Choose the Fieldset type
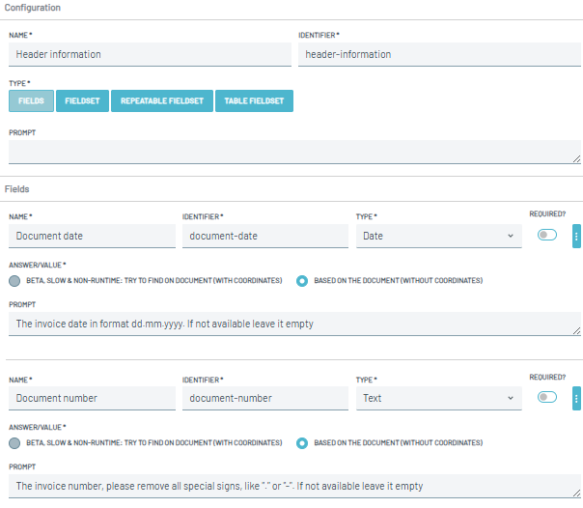The image size is (583, 508). [82, 100]
